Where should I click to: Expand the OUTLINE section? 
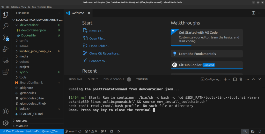[x=38, y=121]
